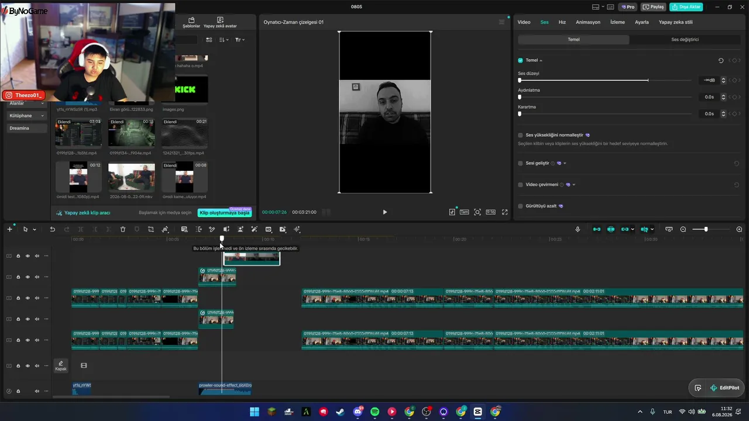Screen dimensions: 749x421
Task: Mute the topmost timeline track
Action: (37, 256)
